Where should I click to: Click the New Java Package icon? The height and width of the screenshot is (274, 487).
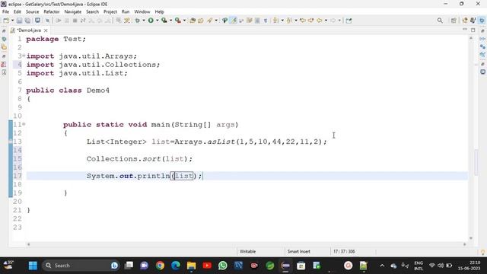[193, 21]
